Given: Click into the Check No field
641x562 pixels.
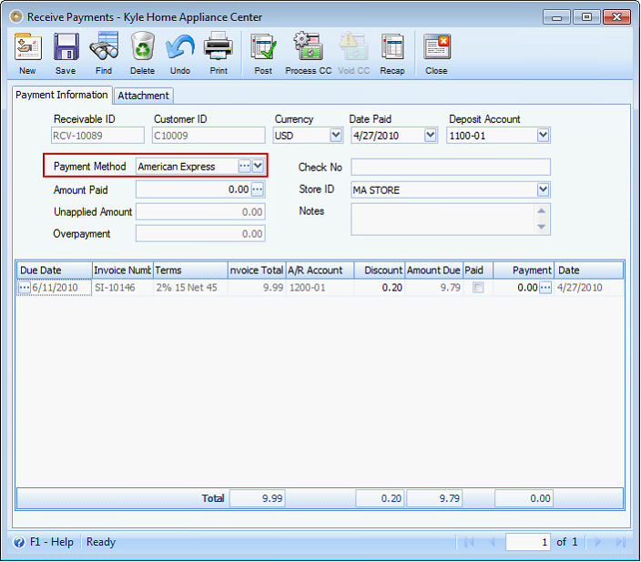Looking at the screenshot, I should point(451,167).
